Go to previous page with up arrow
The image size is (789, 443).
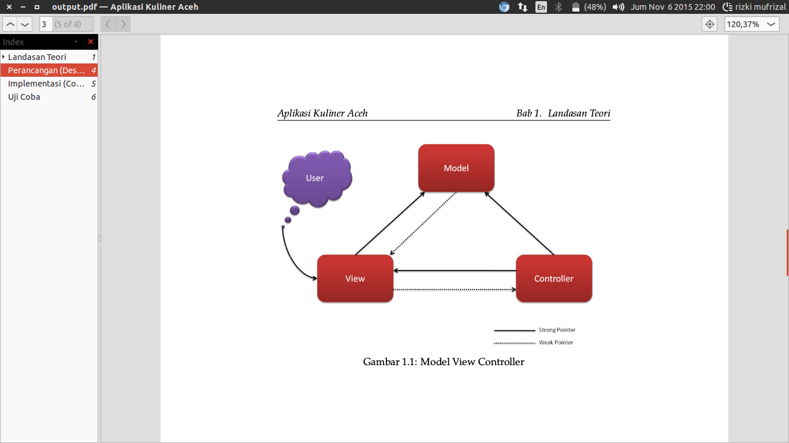(x=10, y=24)
